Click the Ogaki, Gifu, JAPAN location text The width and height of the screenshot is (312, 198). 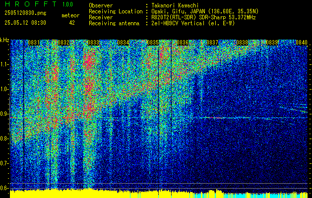pyautogui.click(x=205, y=11)
